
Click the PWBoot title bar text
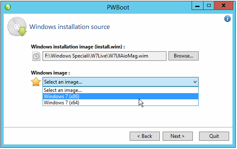pos(118,7)
